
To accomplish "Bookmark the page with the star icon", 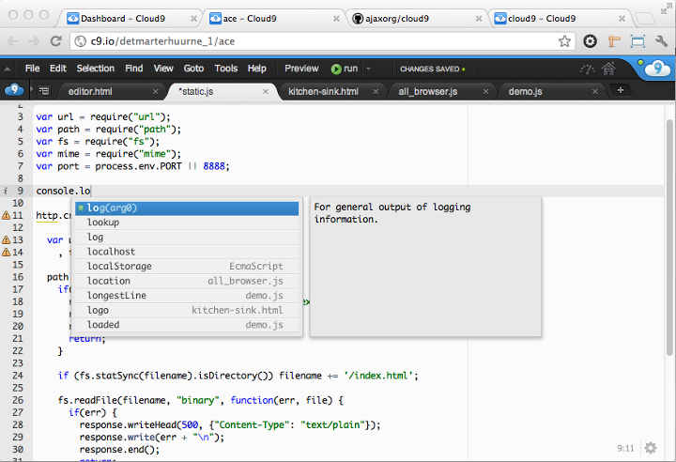I will coord(564,41).
